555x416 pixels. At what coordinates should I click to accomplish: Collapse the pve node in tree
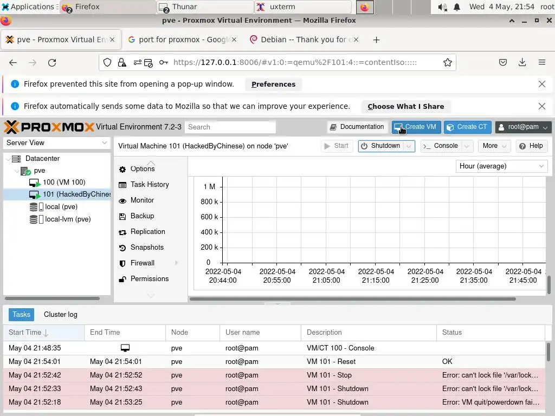point(17,171)
